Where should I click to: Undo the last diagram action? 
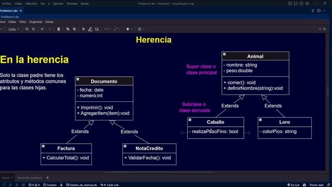pos(43,29)
